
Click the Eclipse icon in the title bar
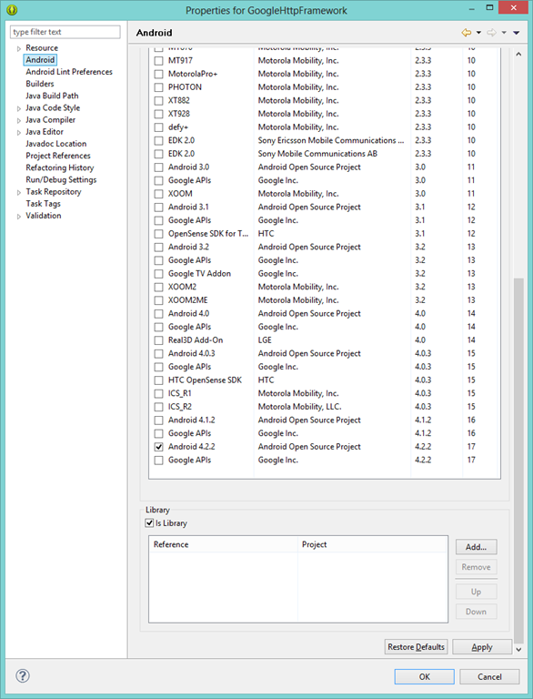click(x=12, y=9)
